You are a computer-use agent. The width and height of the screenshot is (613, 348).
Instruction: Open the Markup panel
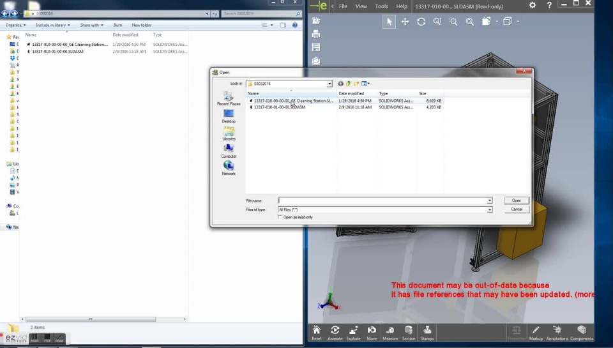coord(536,333)
